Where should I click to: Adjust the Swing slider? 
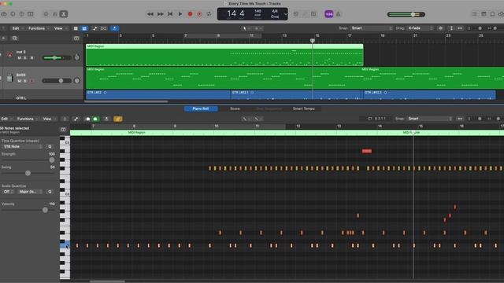tap(28, 173)
